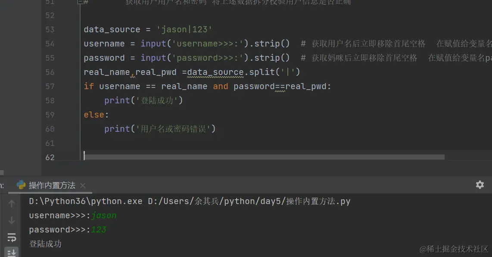
Task: Click 123 input value in console
Action: 99,230
